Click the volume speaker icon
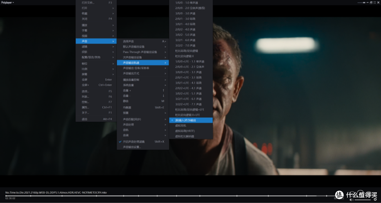 tap(351, 199)
